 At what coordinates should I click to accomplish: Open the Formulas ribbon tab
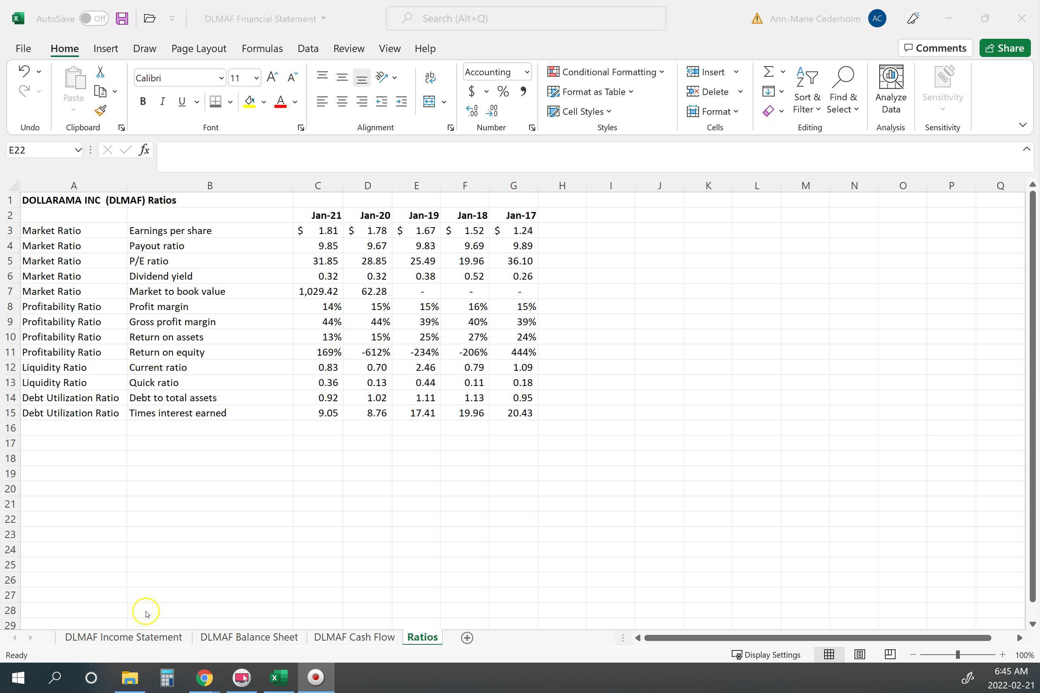point(262,48)
